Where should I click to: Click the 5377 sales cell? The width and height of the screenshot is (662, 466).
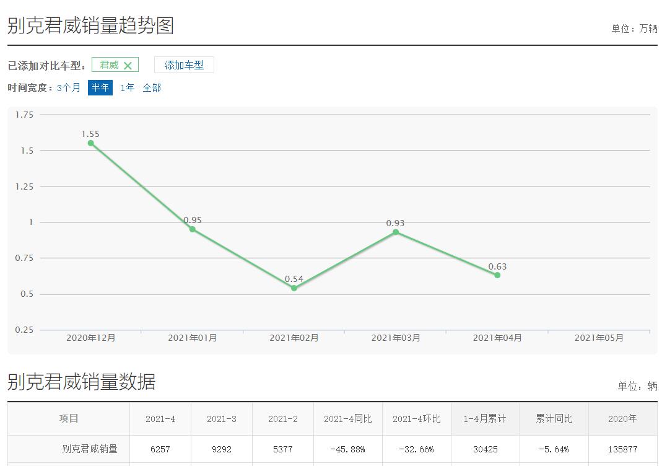click(x=283, y=449)
